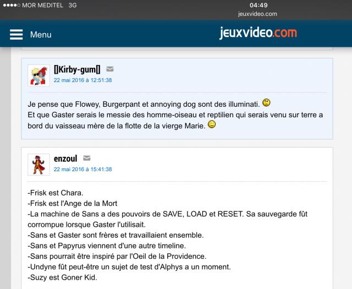
Task: Send a private message to enzoul
Action: point(87,158)
